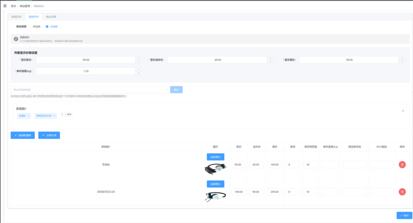Click the info icon beside 温馨提示
The height and width of the screenshot is (223, 413).
16,39
